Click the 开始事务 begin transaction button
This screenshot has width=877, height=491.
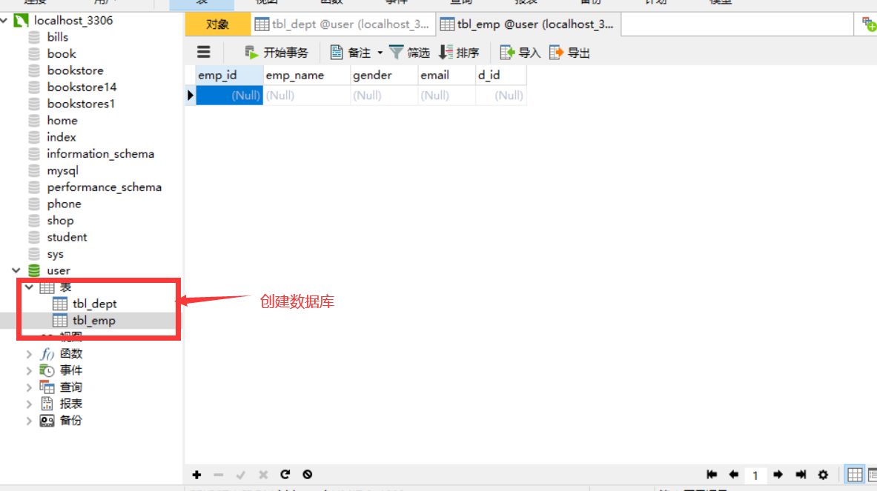pyautogui.click(x=277, y=53)
